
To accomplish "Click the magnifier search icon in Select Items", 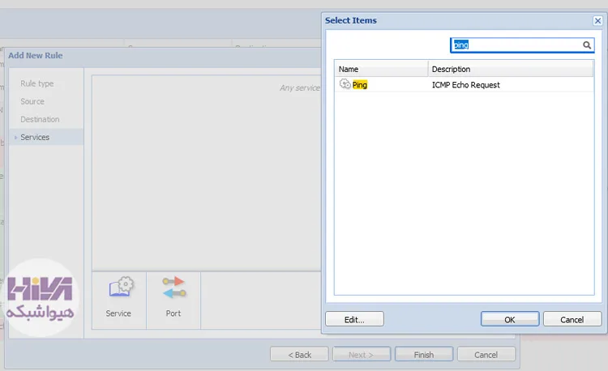I will 587,45.
